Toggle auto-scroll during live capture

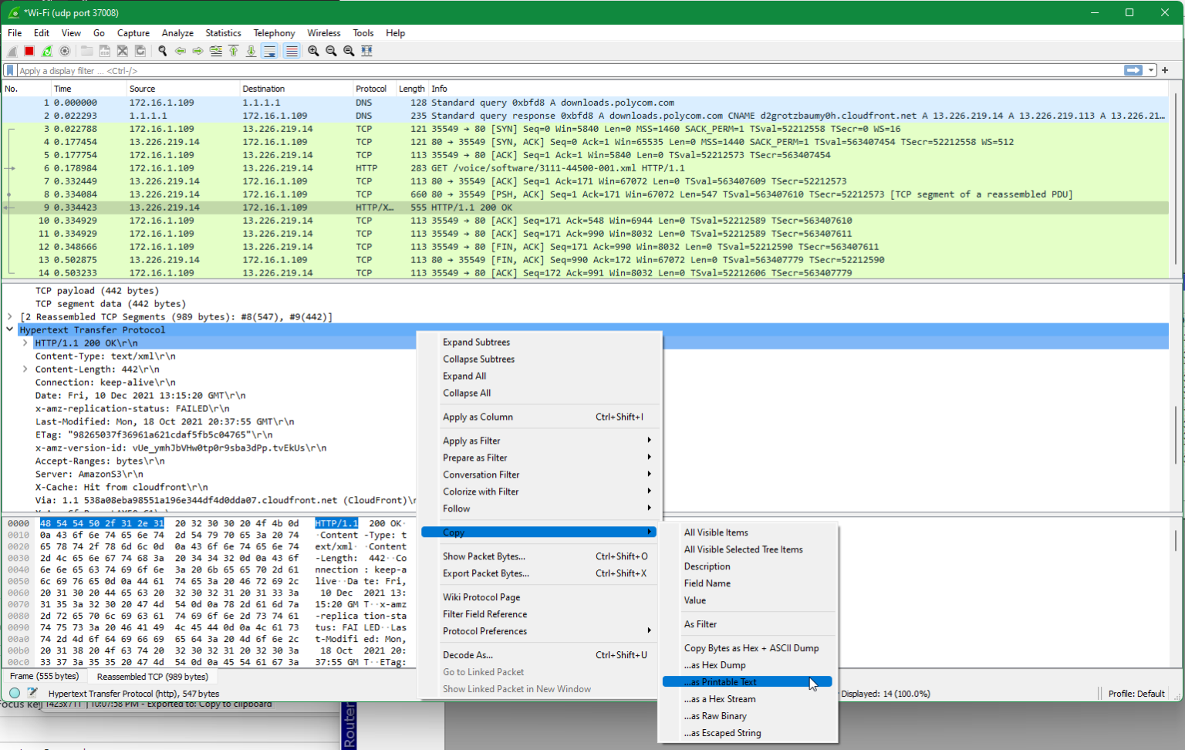(x=269, y=50)
